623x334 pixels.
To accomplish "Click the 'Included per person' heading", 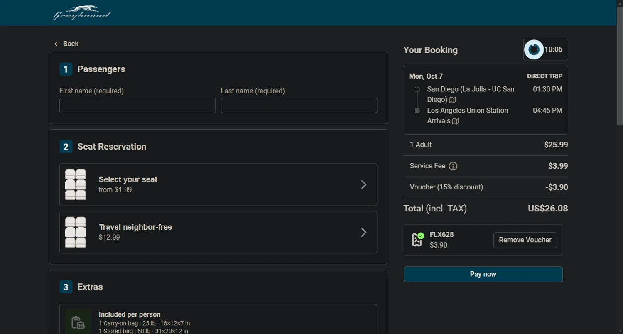I will coord(130,314).
